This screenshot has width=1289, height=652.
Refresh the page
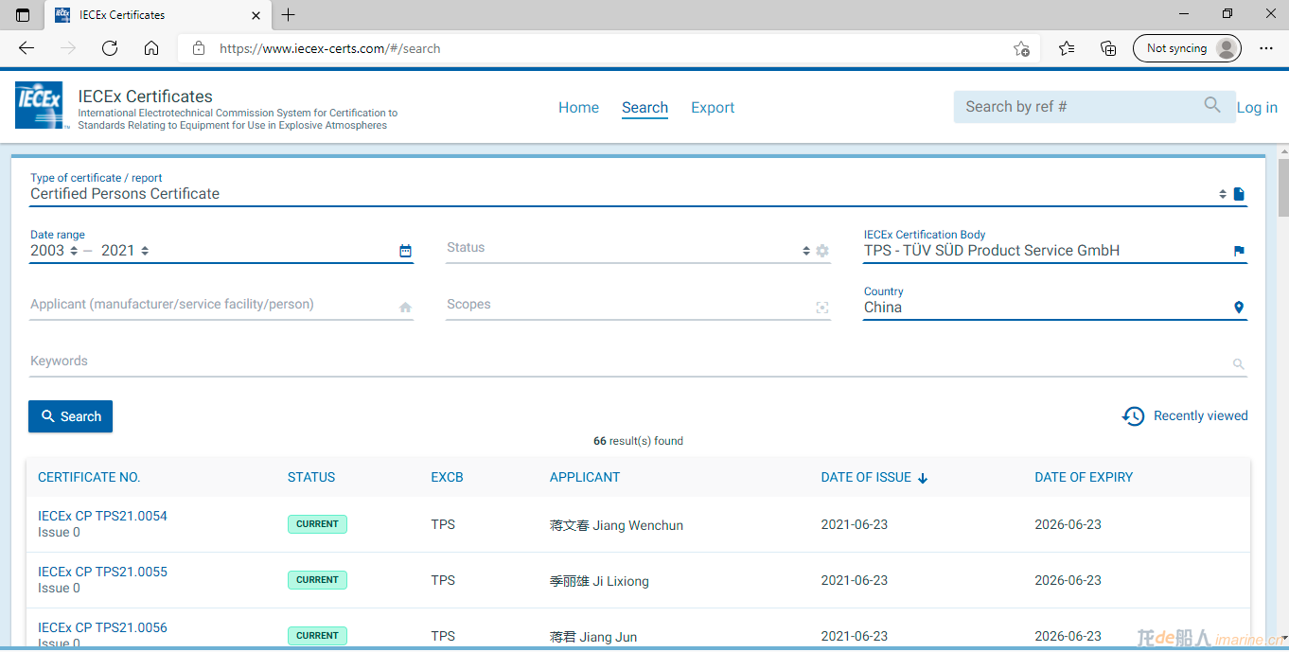point(110,48)
